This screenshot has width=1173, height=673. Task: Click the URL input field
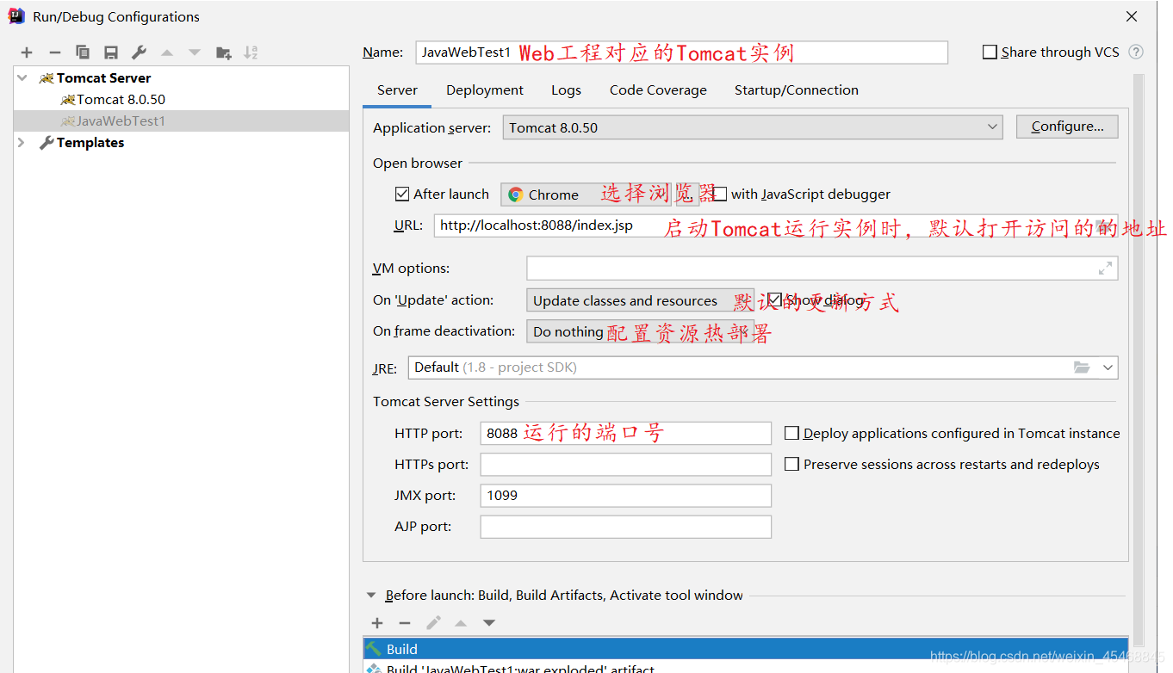(775, 225)
